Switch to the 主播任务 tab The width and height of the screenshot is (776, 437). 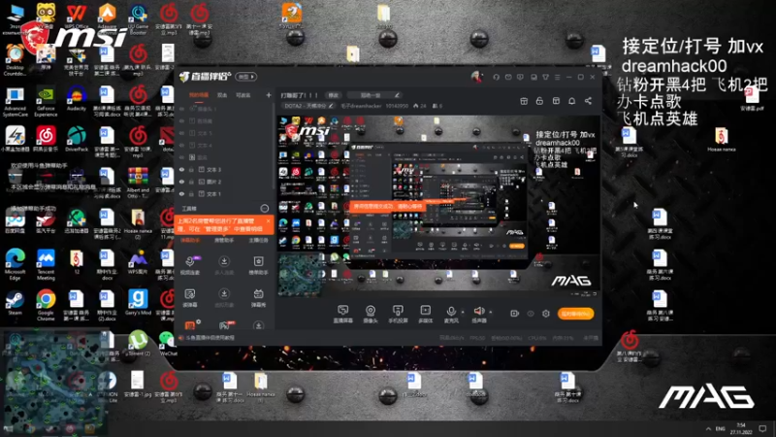click(x=258, y=240)
